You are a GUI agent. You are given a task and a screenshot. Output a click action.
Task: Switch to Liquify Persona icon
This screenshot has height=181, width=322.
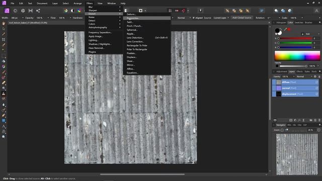(x=15, y=11)
